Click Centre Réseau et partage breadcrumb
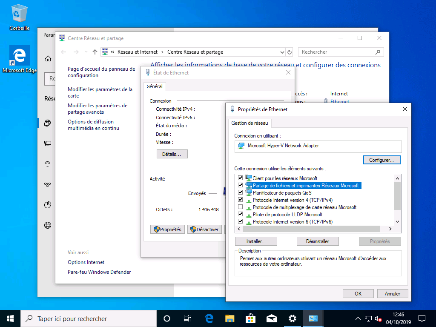 tap(195, 52)
